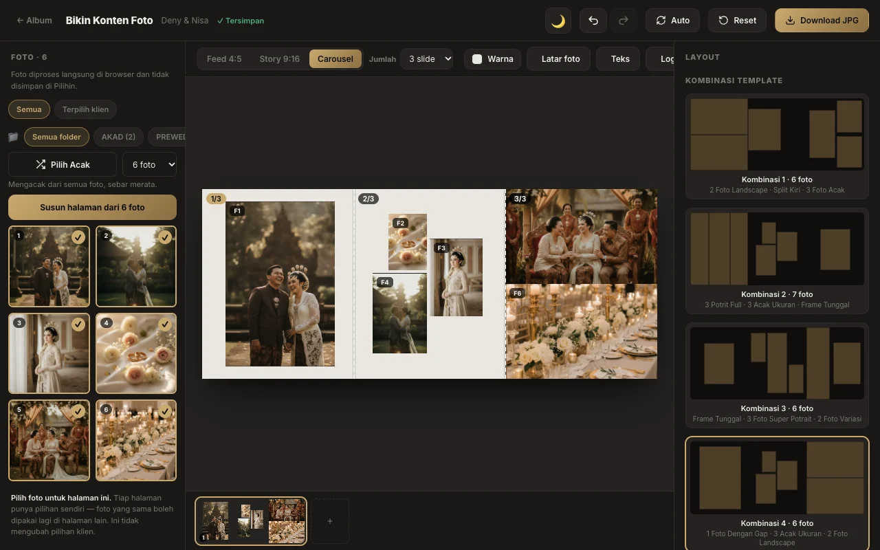Select the Semua filter chip
The width and height of the screenshot is (880, 550).
pyautogui.click(x=29, y=109)
